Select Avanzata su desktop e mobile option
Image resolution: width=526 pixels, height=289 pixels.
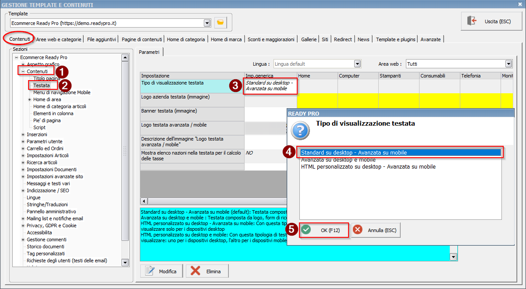pyautogui.click(x=338, y=160)
